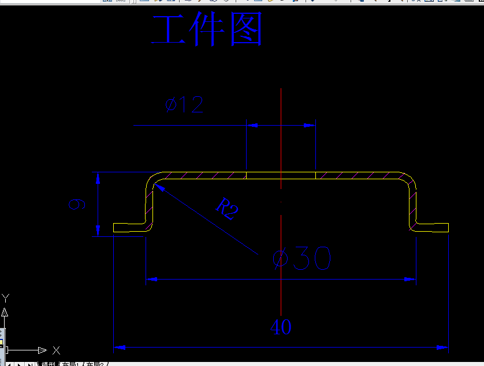The width and height of the screenshot is (484, 366).
Task: Click the first-tab navigation arrow button
Action: click(x=10, y=363)
